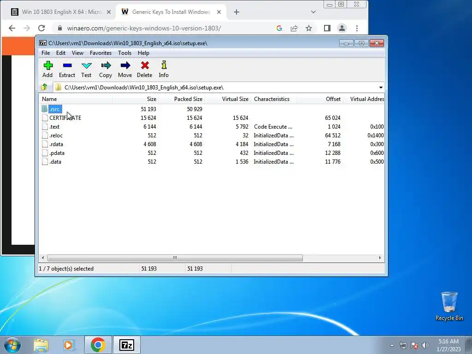Viewport: 472px width, 354px height.
Task: Sort by Characteristics column header
Action: tap(274, 99)
